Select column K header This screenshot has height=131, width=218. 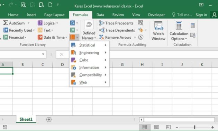click(202, 64)
